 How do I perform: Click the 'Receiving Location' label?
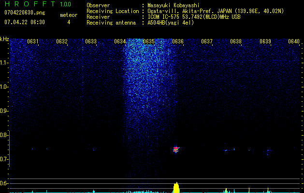tap(113, 11)
